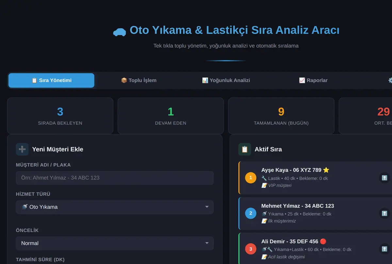The height and width of the screenshot is (264, 392).
Task: Click the number 1 badge of Ayşe Kaya
Action: 251,178
